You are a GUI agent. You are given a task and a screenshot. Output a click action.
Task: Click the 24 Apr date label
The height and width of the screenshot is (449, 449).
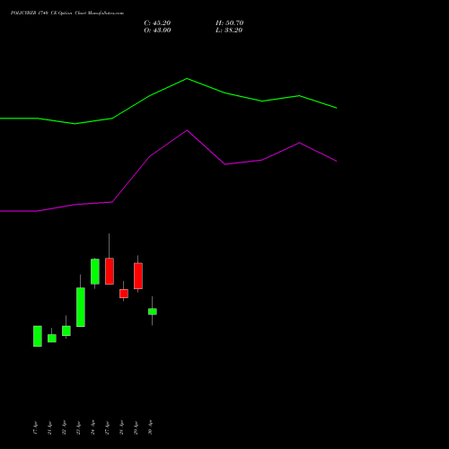click(x=93, y=427)
